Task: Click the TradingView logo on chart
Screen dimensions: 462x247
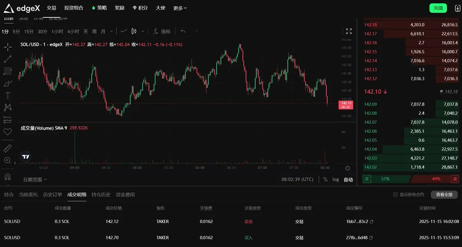Action: (x=26, y=157)
